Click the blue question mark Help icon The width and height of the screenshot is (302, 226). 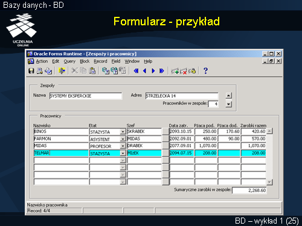tap(205, 71)
